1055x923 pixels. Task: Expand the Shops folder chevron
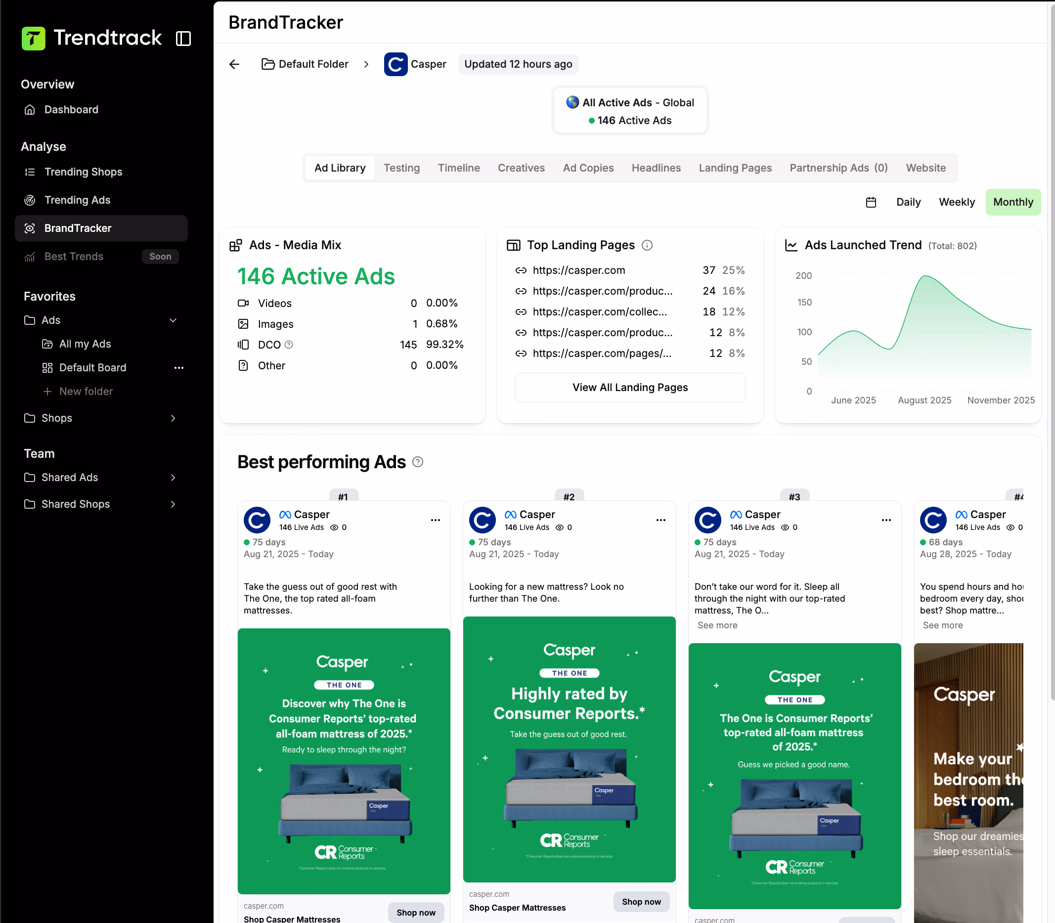pyautogui.click(x=173, y=418)
